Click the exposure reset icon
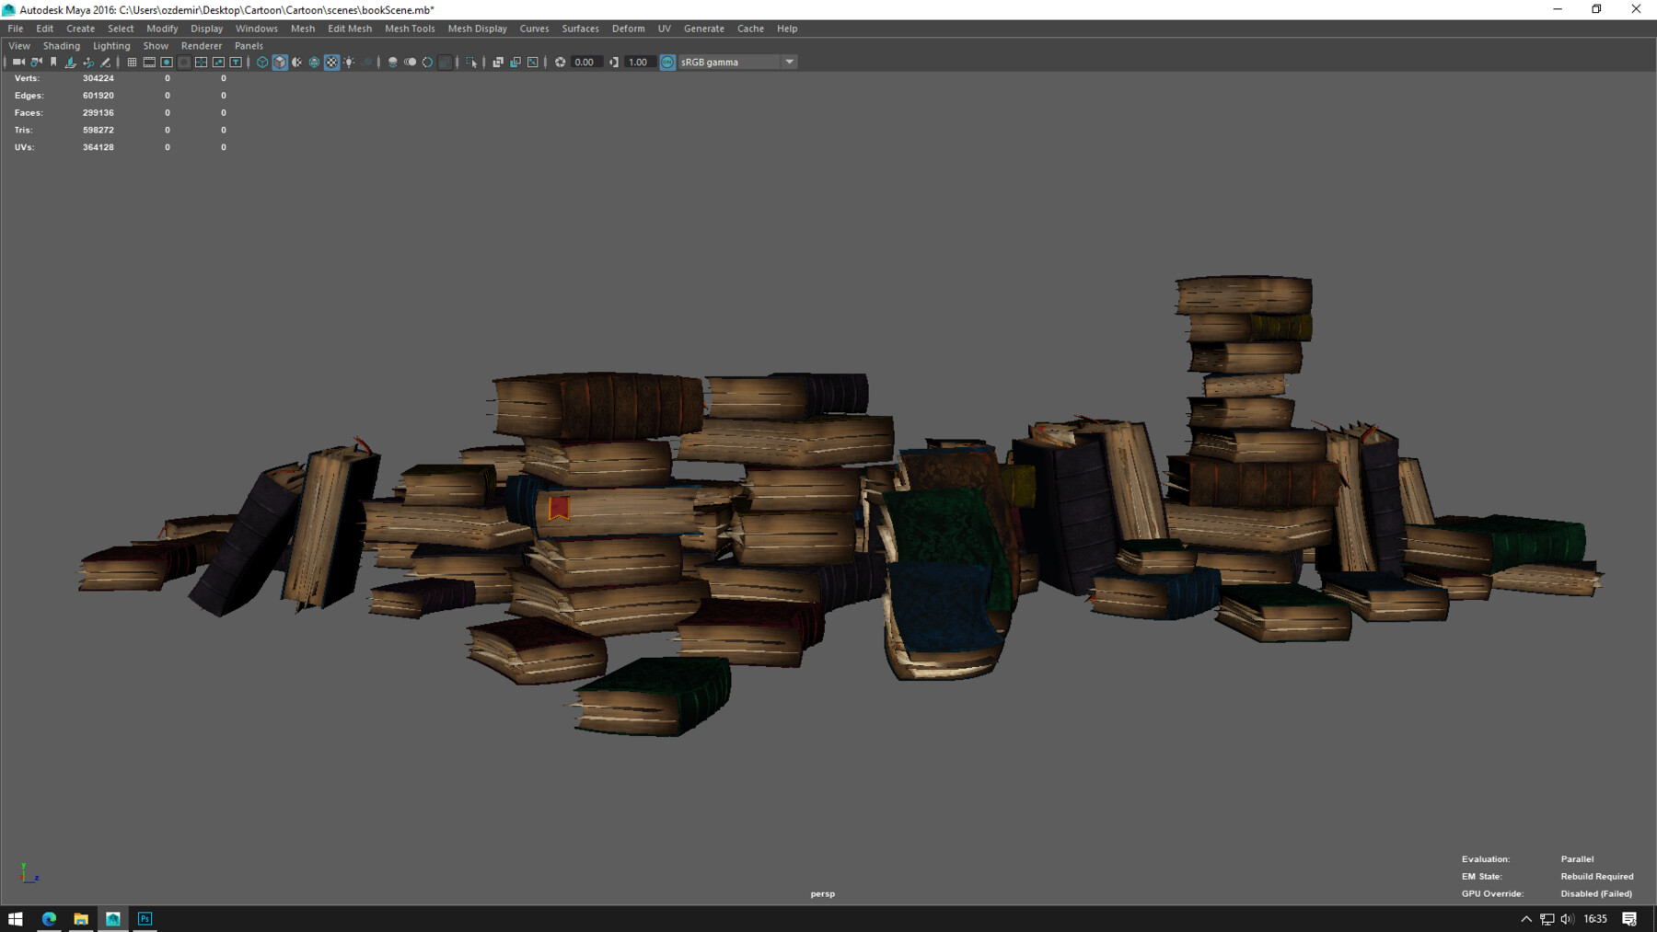Screen dimensions: 1657x932 coord(560,63)
